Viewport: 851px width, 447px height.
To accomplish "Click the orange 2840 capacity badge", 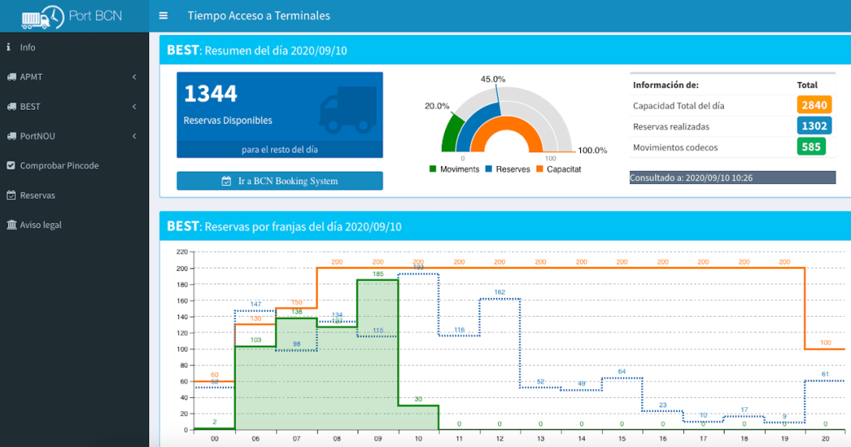I will click(814, 105).
